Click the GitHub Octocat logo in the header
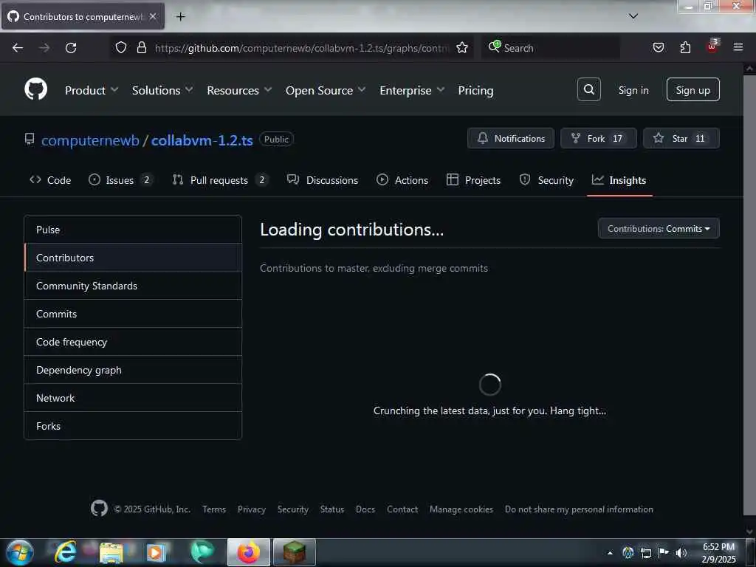Viewport: 756px width, 567px height. [36, 89]
